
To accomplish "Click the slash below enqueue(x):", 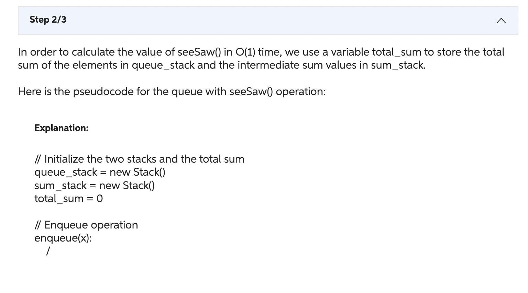I will (x=47, y=251).
